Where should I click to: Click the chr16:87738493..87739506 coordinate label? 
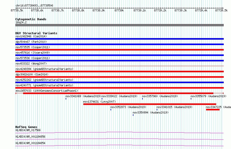[x=34, y=5]
